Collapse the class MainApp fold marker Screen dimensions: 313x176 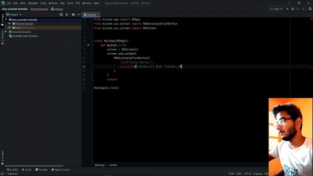(93, 41)
